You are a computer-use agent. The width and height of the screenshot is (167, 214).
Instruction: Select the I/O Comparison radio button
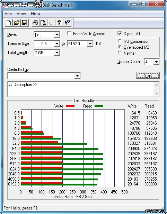pos(120,41)
